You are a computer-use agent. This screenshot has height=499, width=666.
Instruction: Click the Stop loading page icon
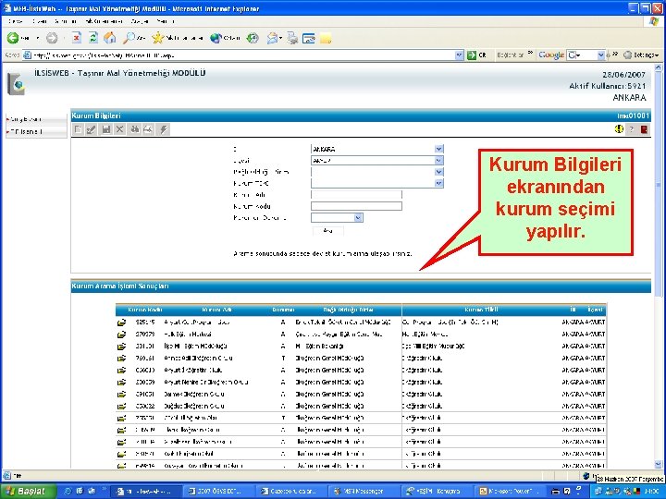pyautogui.click(x=77, y=38)
